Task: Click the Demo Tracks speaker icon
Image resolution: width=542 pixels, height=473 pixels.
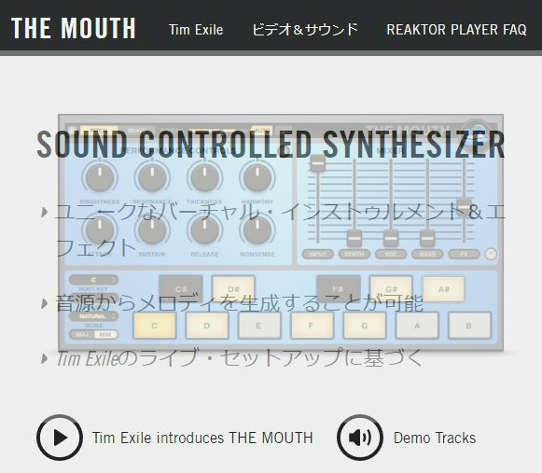Action: pos(360,438)
